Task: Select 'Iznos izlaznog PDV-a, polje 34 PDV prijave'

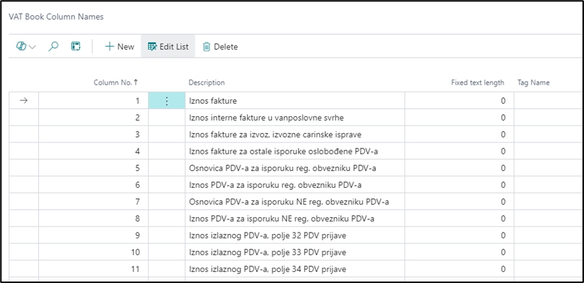Action: [x=267, y=269]
